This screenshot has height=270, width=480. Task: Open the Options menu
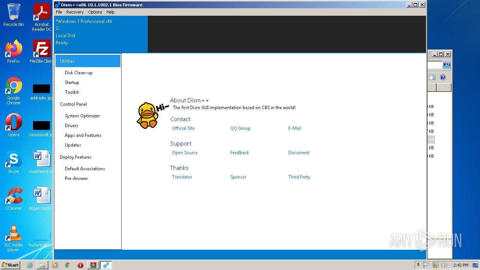pos(95,12)
